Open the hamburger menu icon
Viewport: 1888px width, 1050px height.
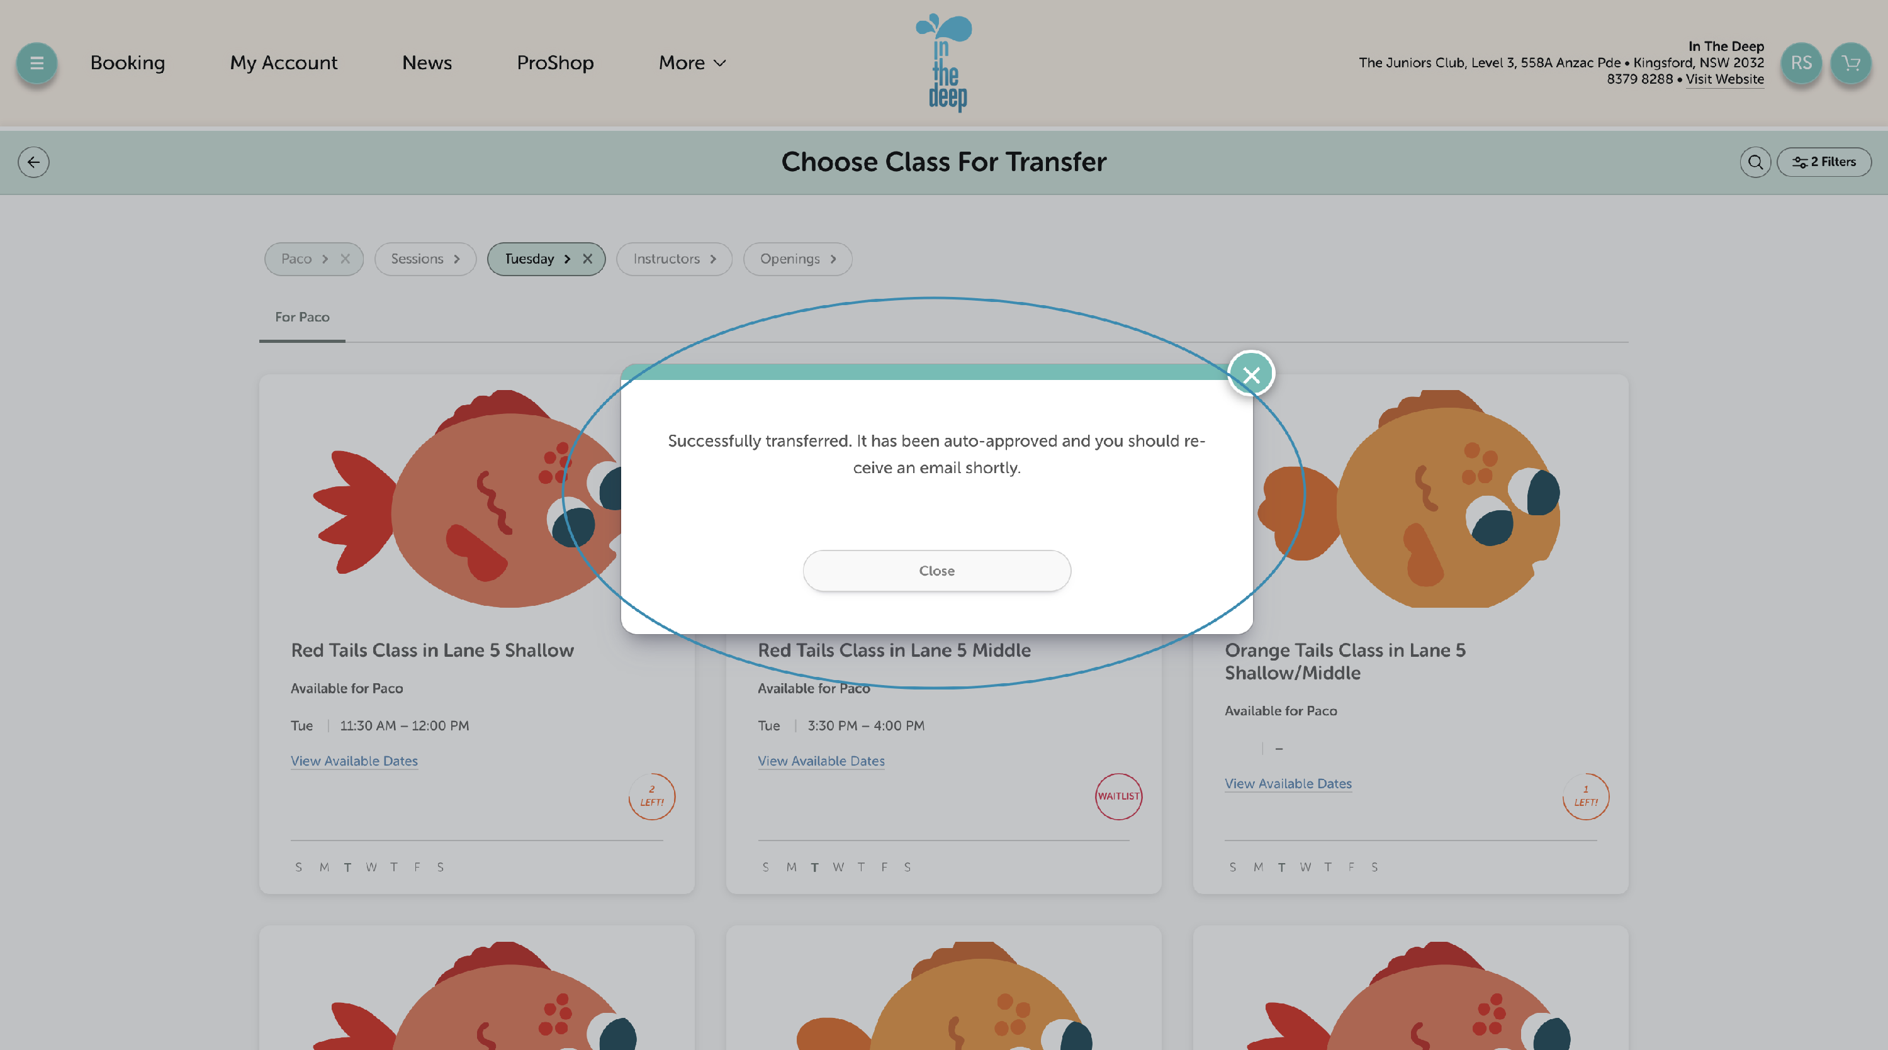click(36, 63)
